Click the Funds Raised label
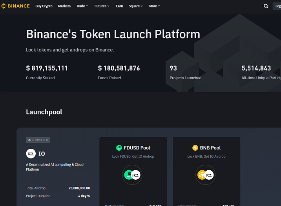 pyautogui.click(x=109, y=78)
